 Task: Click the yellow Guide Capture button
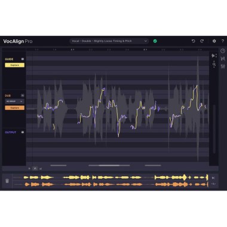[14, 65]
